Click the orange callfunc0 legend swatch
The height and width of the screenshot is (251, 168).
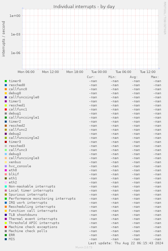6,89
